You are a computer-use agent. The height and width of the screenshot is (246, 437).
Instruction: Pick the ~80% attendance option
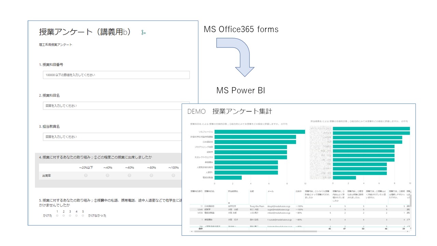[x=151, y=175]
